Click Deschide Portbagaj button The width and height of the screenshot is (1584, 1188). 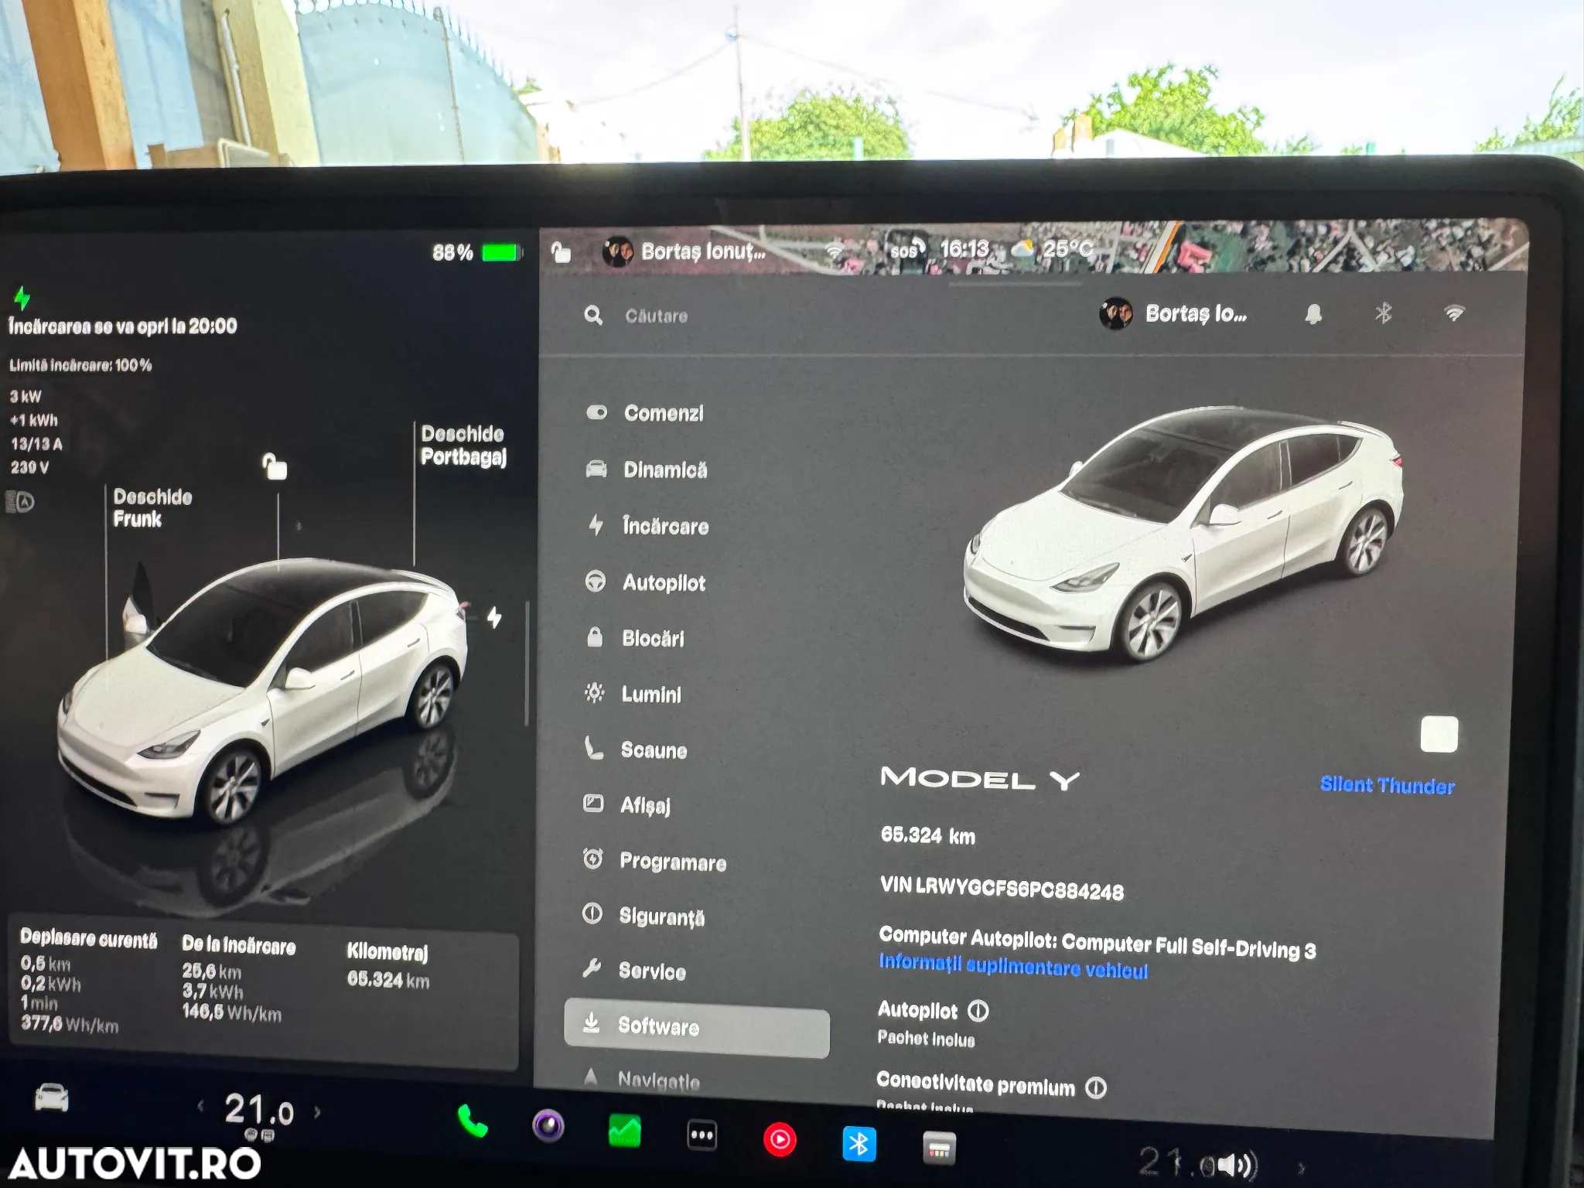pyautogui.click(x=463, y=445)
